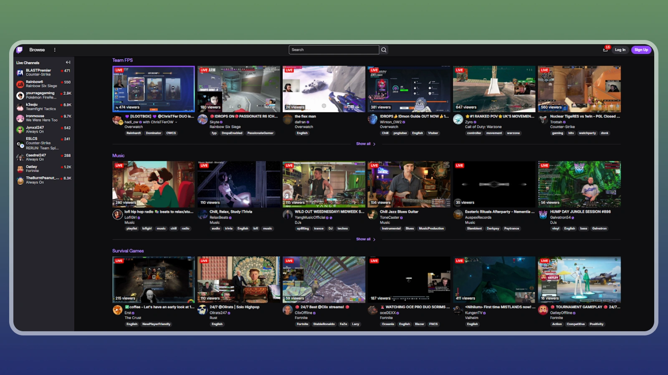Select the NewPlayerFriendly tag
This screenshot has height=375, width=668.
click(x=156, y=324)
